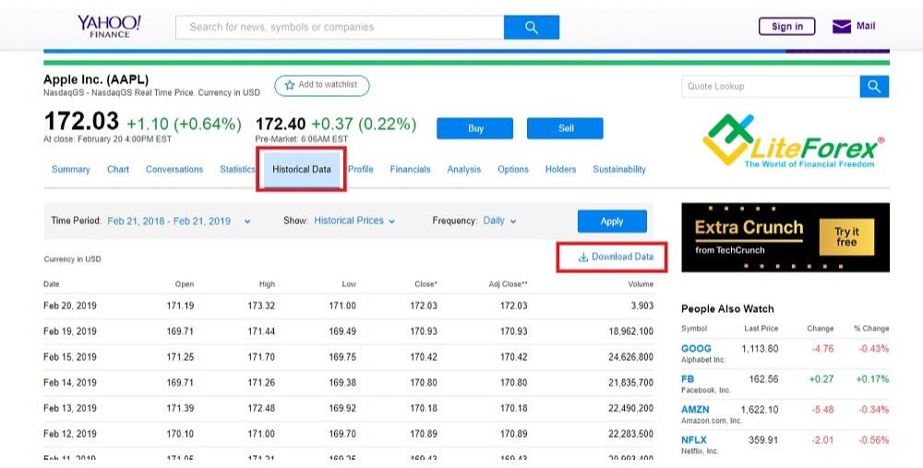Click the Mail text link
Viewport: 923px width, 468px height.
(x=866, y=26)
